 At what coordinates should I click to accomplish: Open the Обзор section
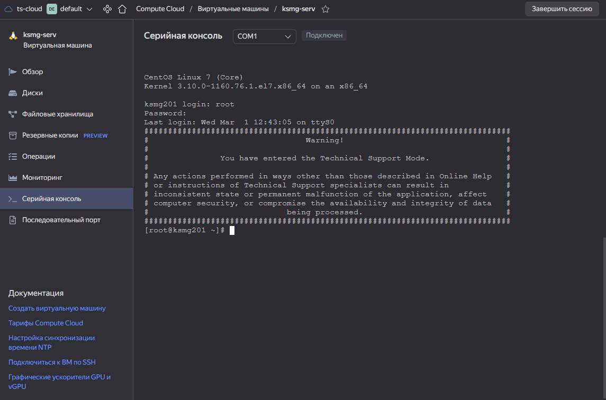point(67,71)
